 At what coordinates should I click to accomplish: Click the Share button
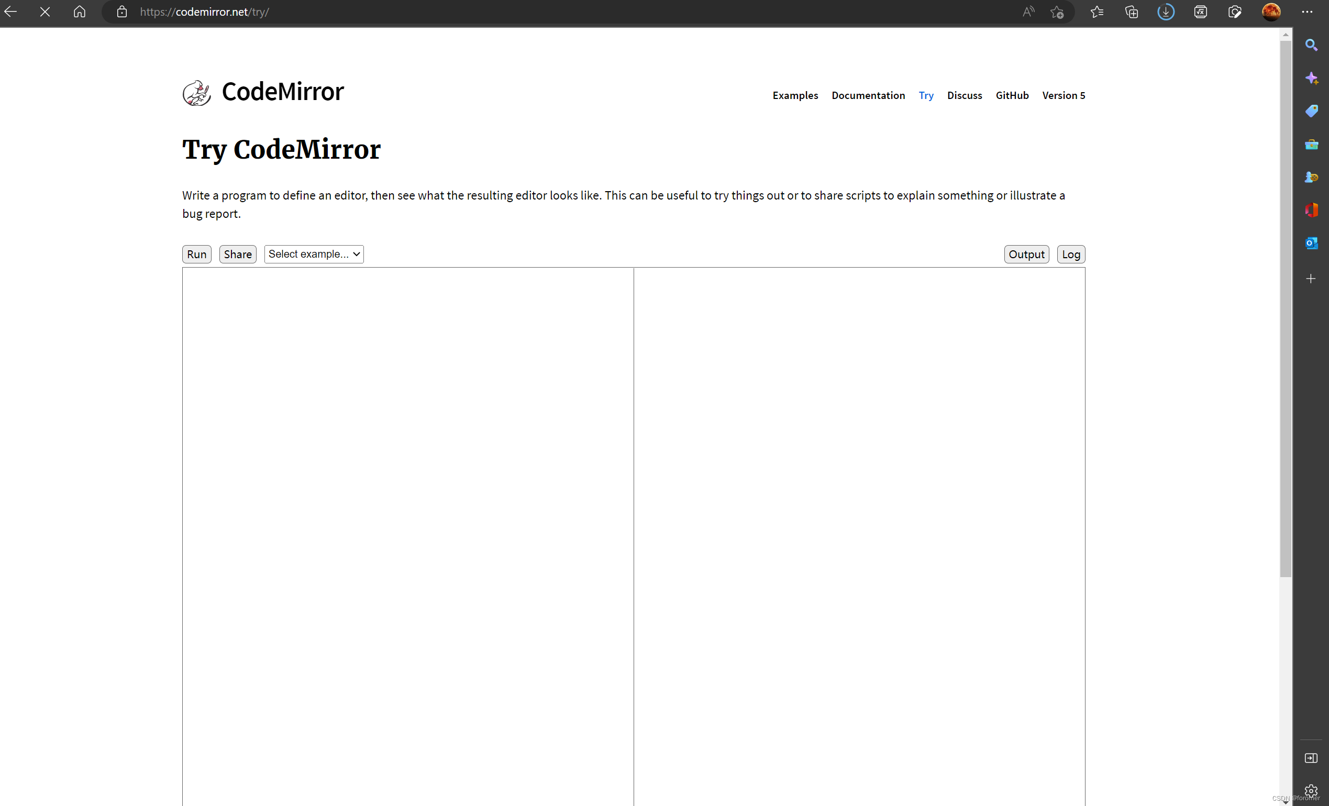point(237,254)
